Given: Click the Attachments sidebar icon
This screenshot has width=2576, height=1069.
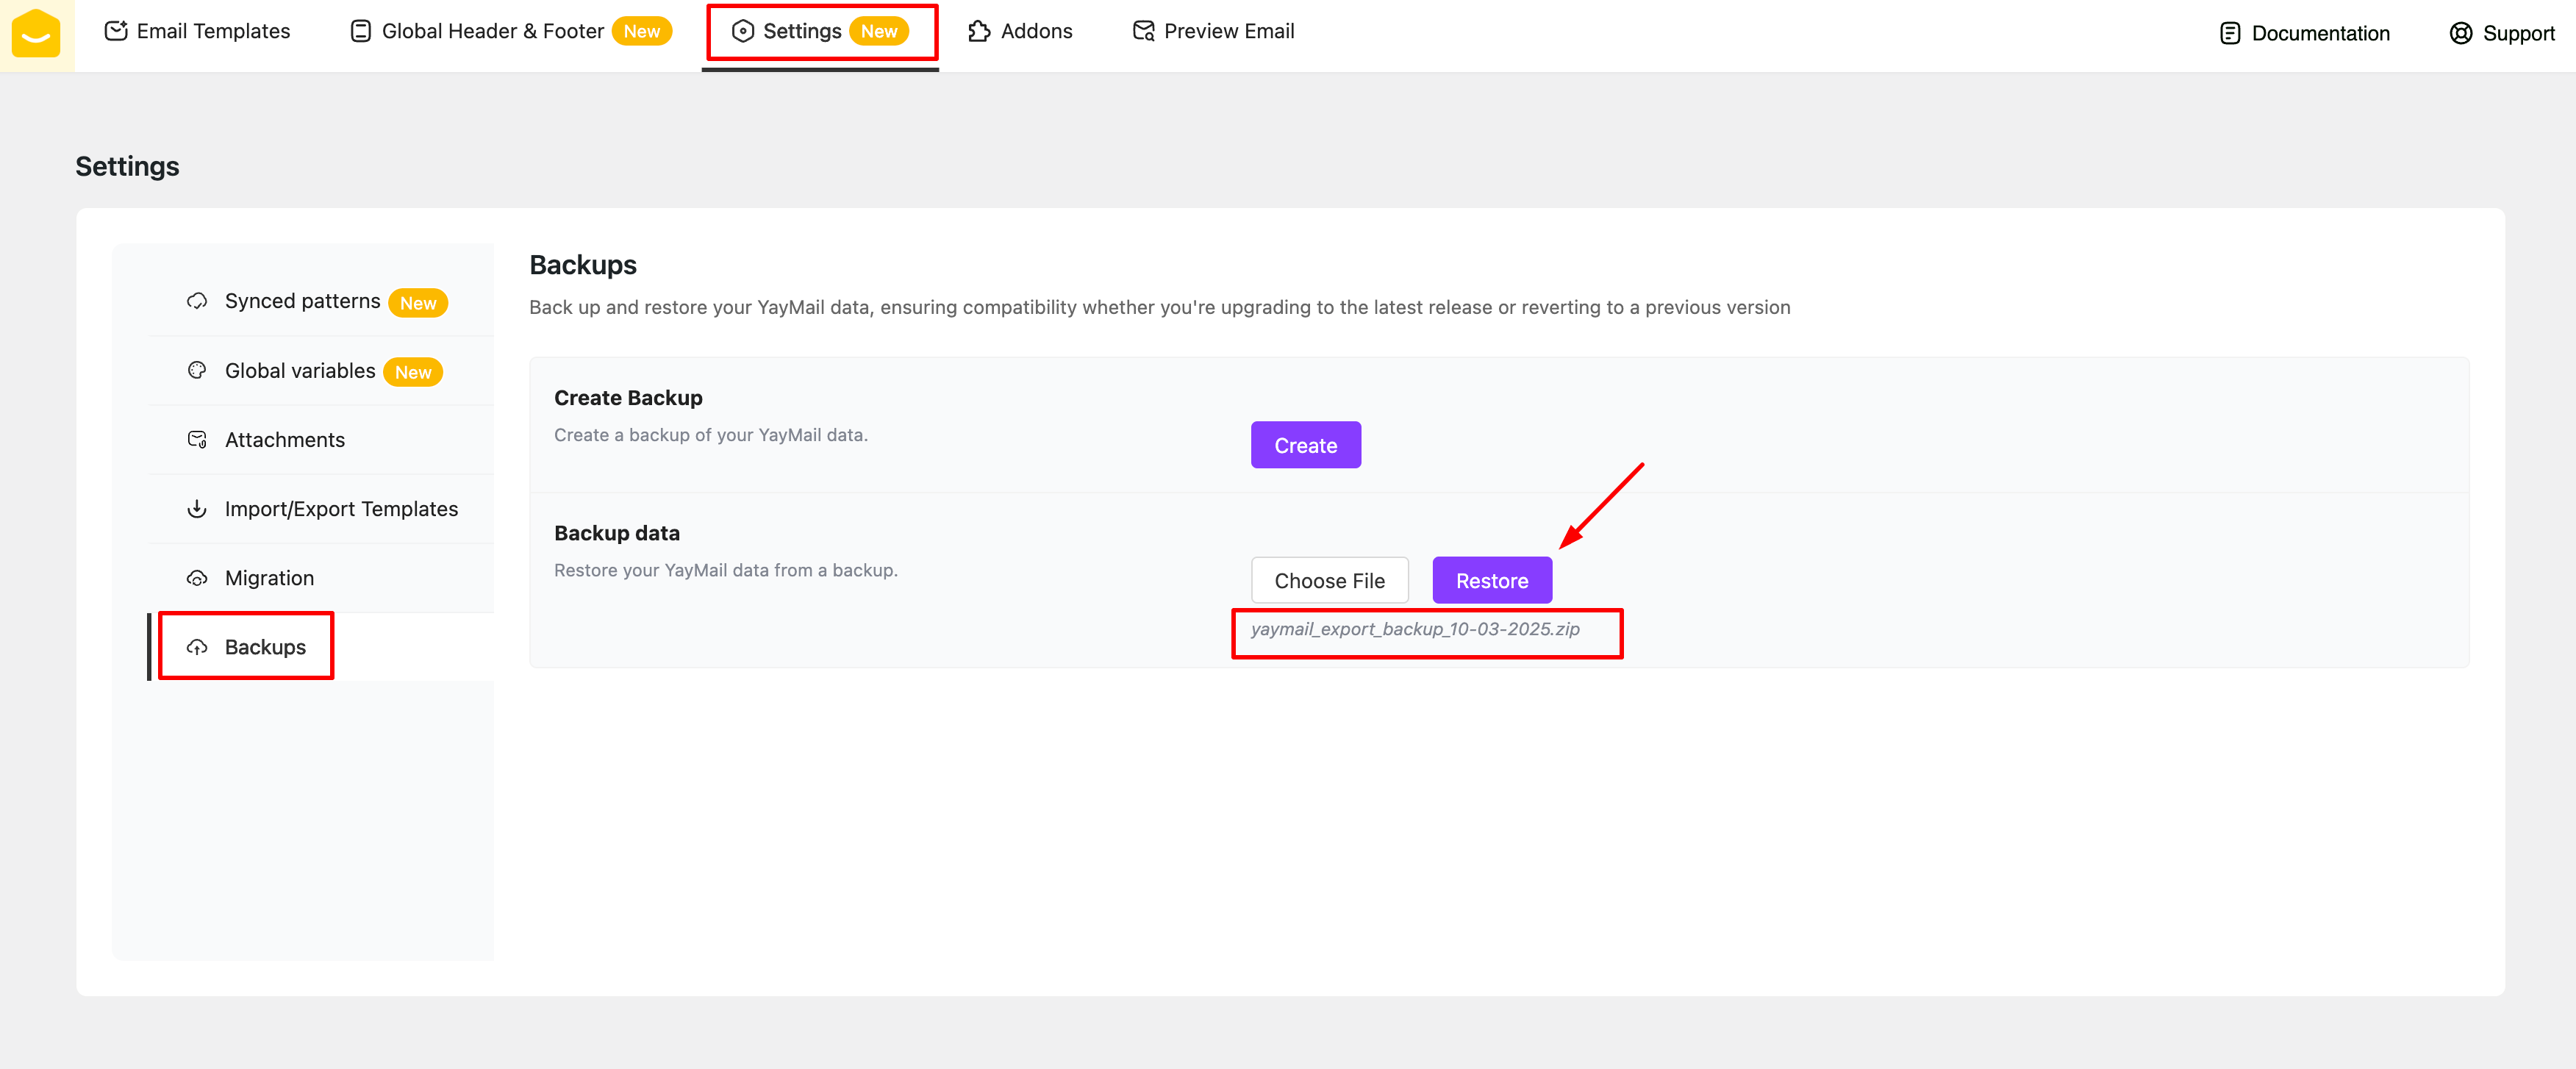Looking at the screenshot, I should click(x=197, y=440).
